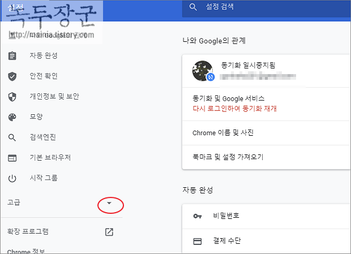Screen dimensions: 351x254
Task: Click the 자동 완성 section heading
Action: coord(198,190)
